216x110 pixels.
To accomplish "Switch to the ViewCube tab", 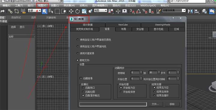I will click(x=123, y=25).
